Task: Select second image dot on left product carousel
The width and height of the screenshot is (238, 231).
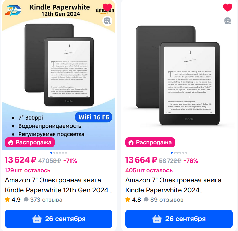Action: [54, 153]
